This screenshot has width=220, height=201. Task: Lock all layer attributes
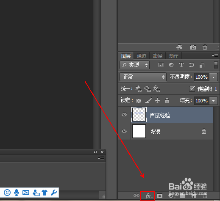[x=167, y=101]
